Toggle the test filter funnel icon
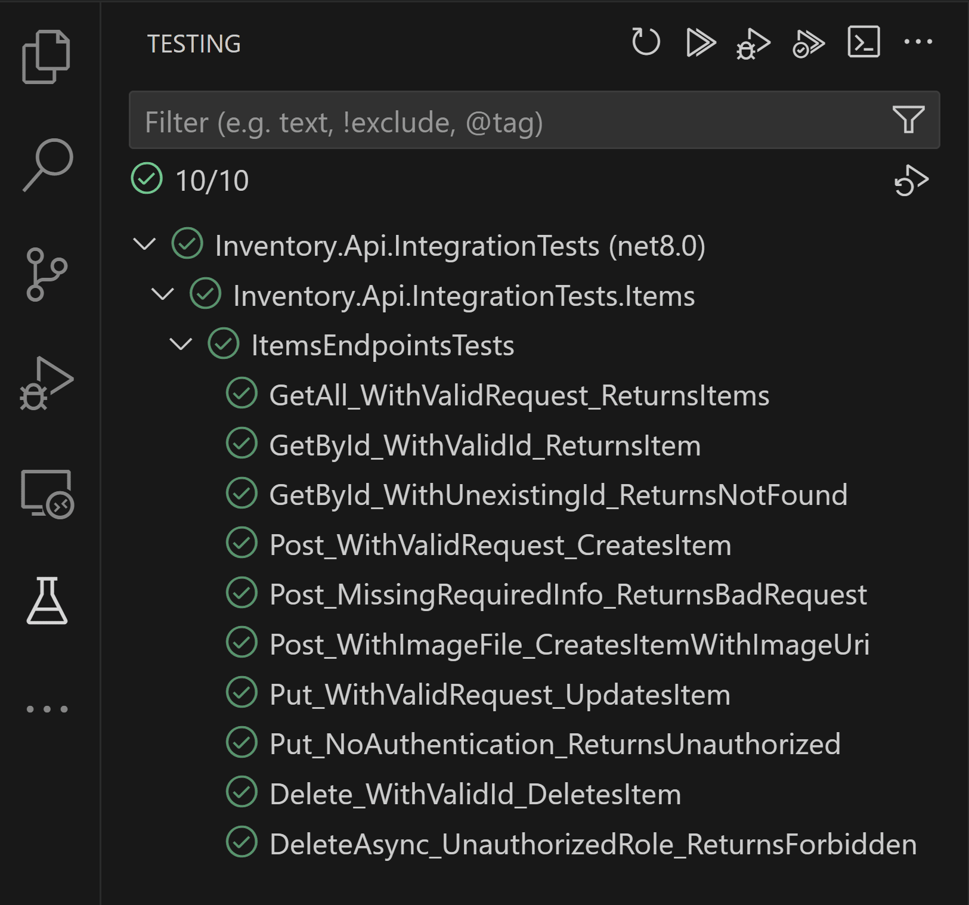The width and height of the screenshot is (969, 905). tap(909, 119)
